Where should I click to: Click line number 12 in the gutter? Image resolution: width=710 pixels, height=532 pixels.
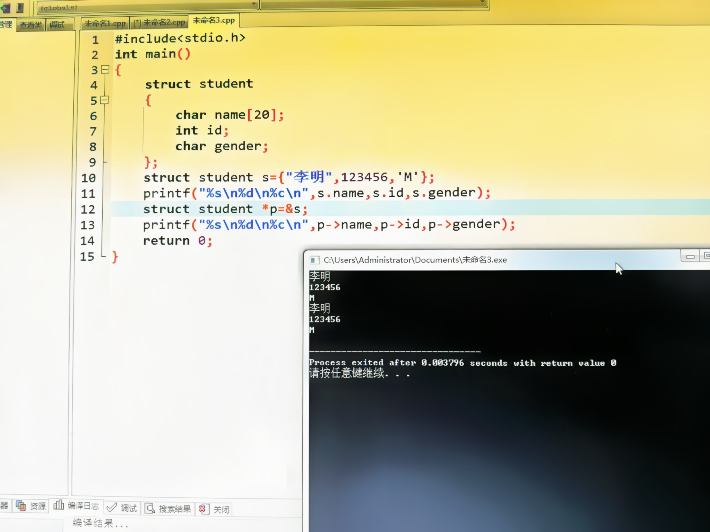click(x=88, y=209)
